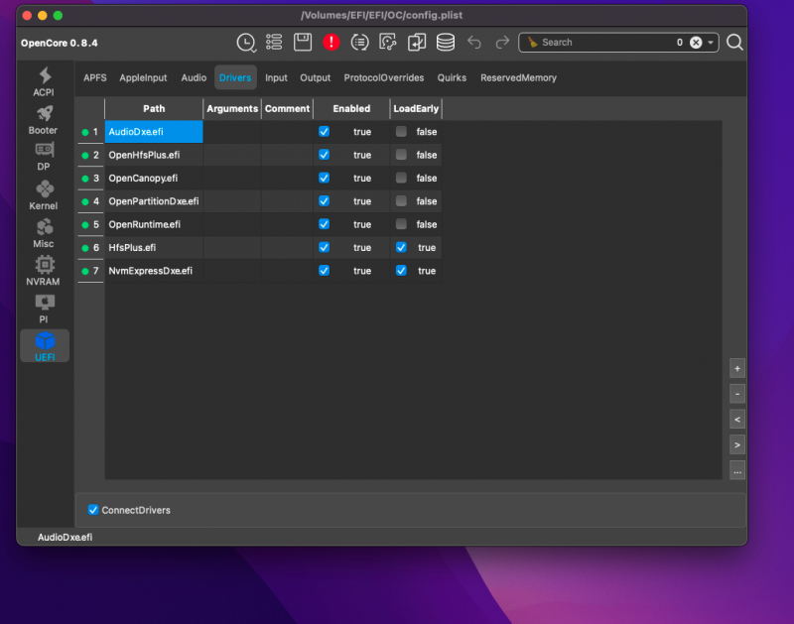
Task: Go to the Booter sidebar section
Action: click(x=45, y=120)
